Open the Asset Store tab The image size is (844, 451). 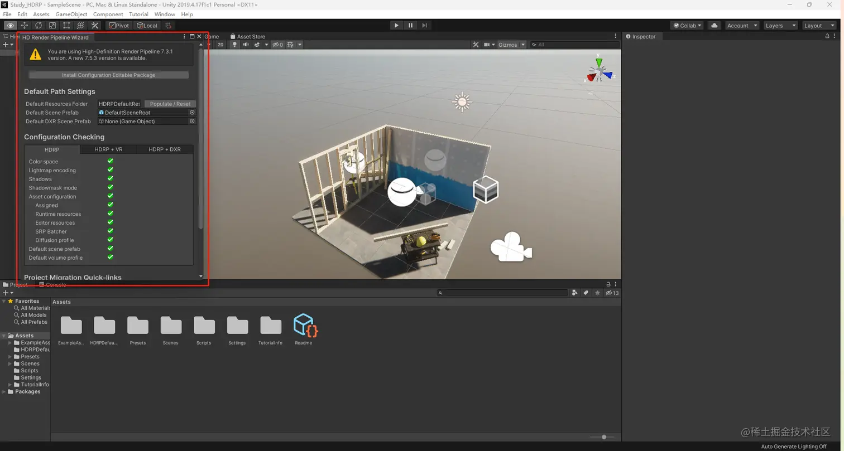tap(248, 37)
